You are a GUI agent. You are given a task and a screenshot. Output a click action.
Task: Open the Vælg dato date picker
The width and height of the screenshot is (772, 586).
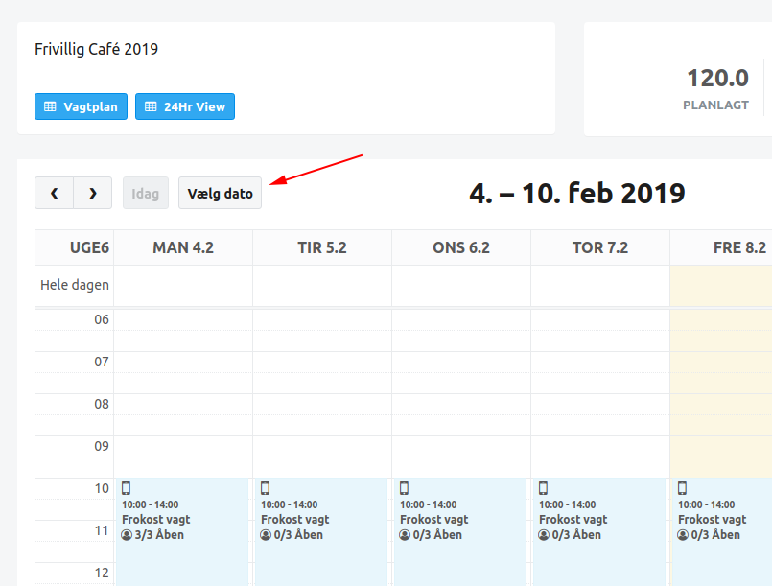[220, 193]
